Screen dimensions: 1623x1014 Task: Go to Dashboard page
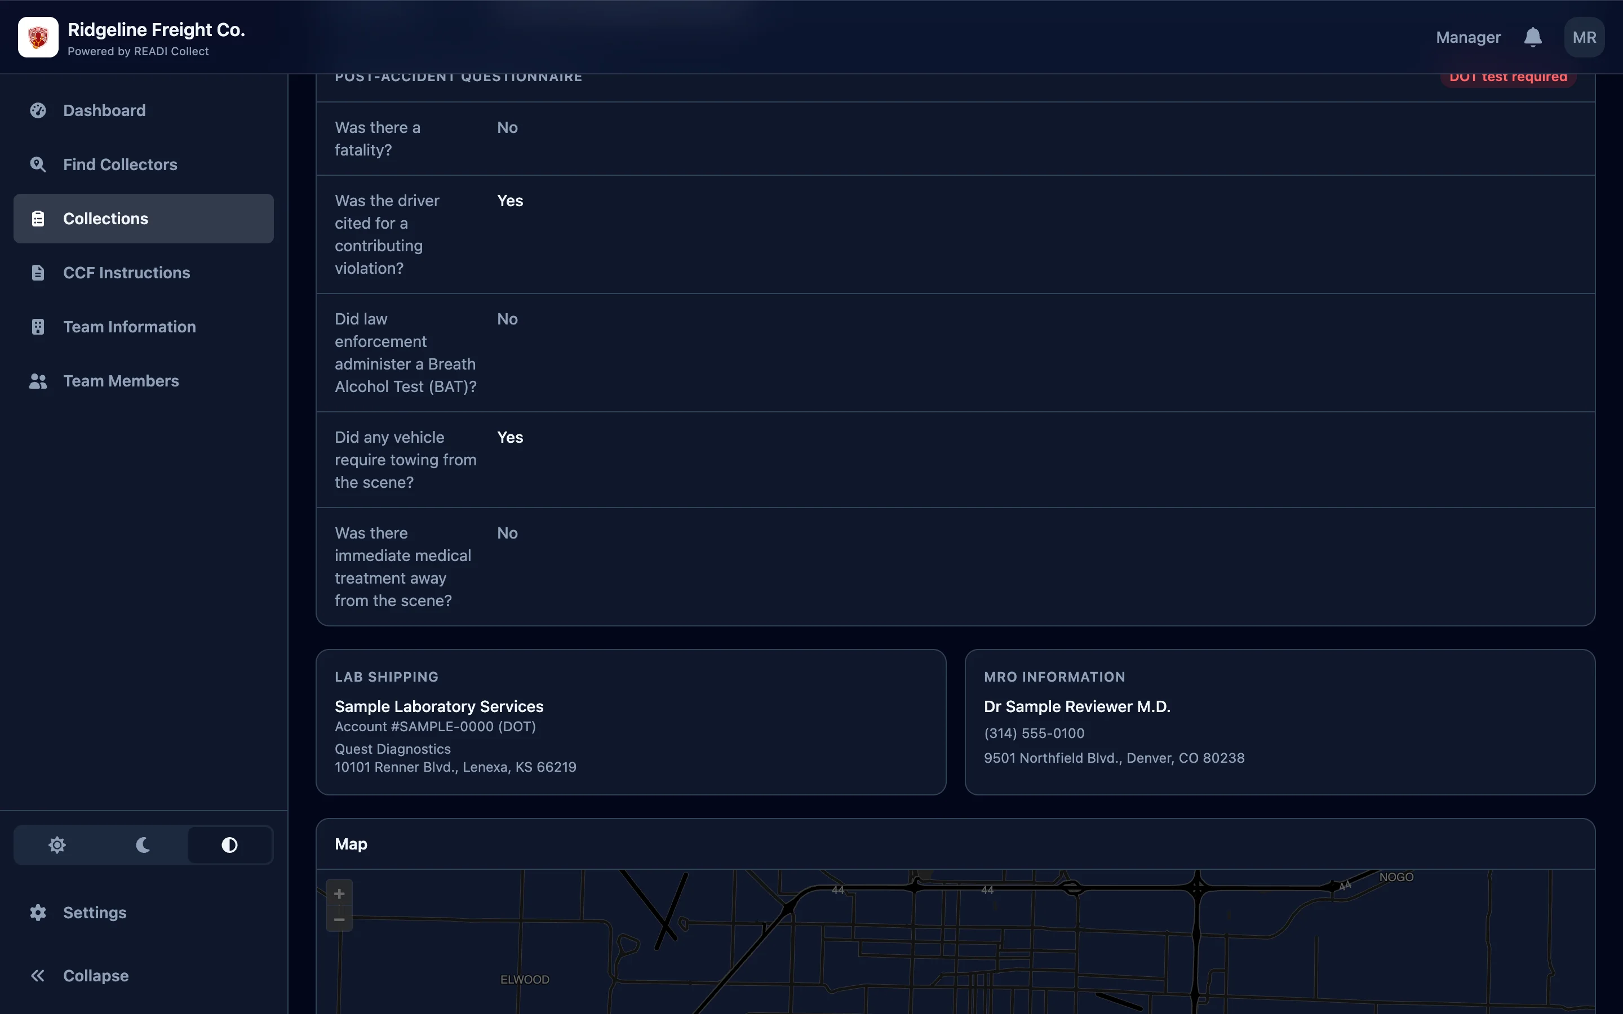144,110
